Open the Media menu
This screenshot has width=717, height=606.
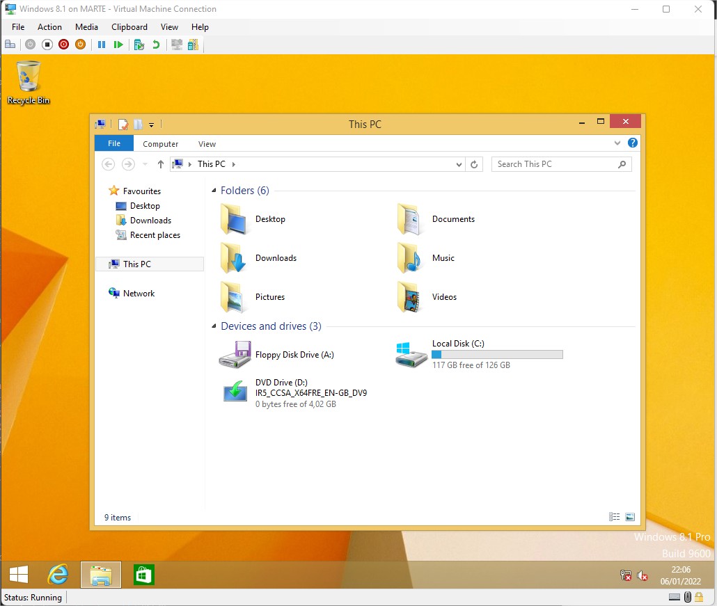click(x=86, y=27)
